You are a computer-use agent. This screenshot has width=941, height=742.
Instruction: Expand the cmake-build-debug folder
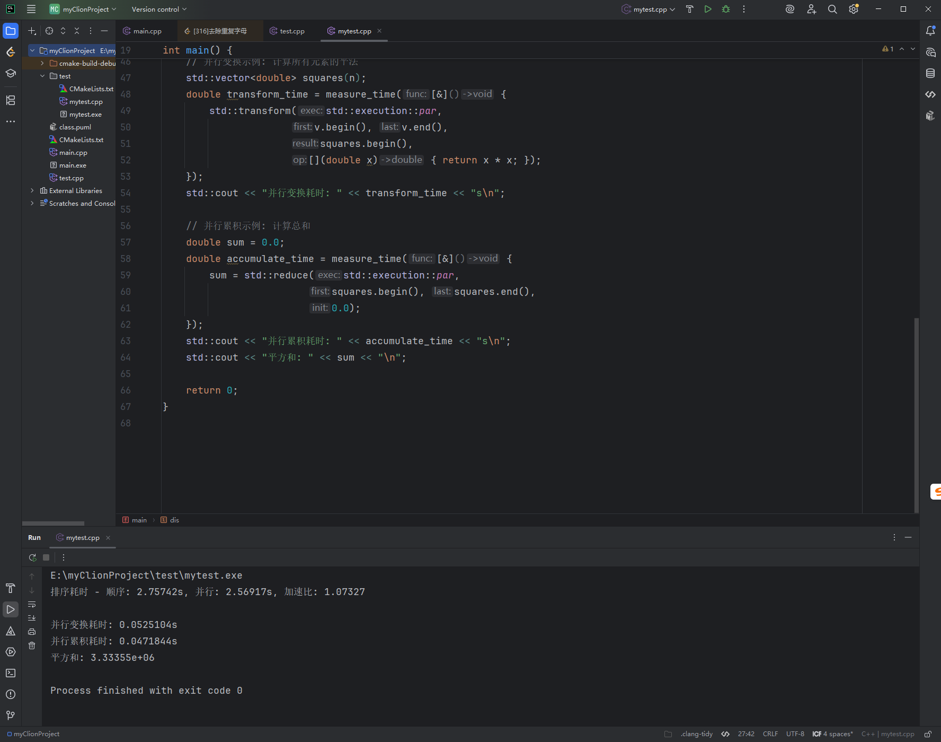tap(42, 64)
